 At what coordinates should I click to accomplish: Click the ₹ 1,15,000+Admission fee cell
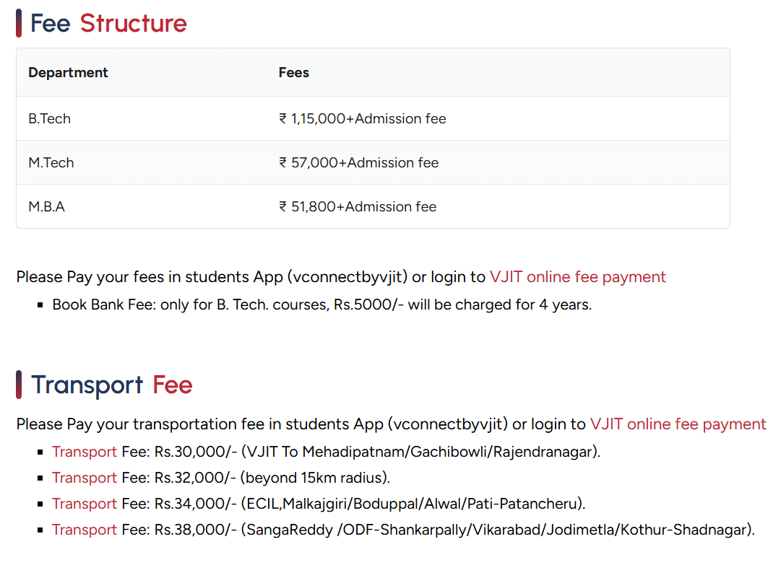(362, 119)
